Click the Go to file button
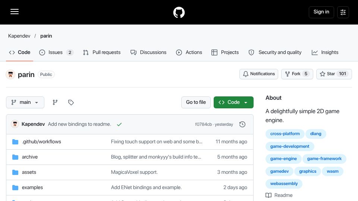This screenshot has width=358, height=201. [x=196, y=102]
